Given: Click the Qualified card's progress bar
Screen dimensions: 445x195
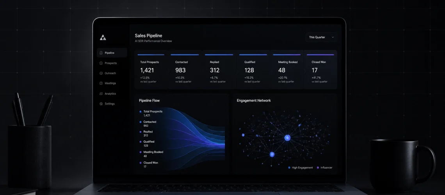Looking at the screenshot, I should coord(253,55).
